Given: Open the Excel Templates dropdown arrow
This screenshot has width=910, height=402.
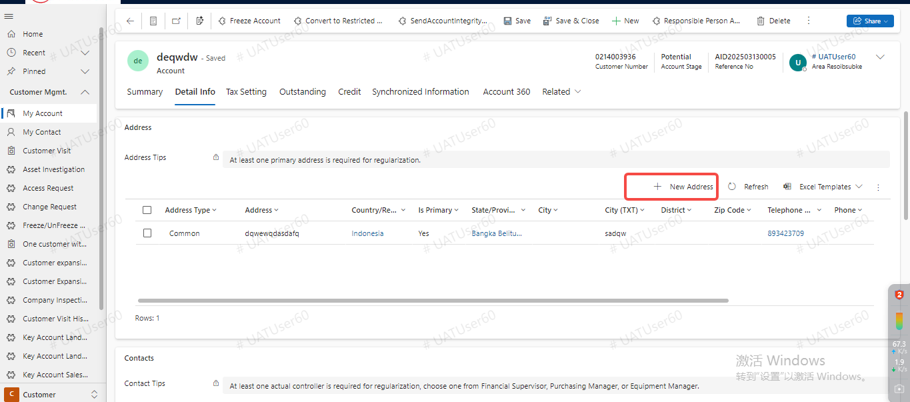Looking at the screenshot, I should (859, 187).
